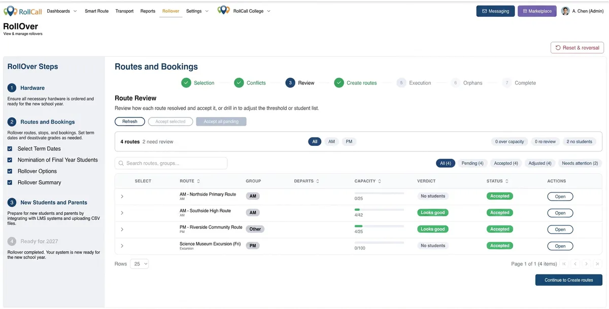This screenshot has height=309, width=609.
Task: Open the Southside High Route row
Action: pyautogui.click(x=560, y=213)
